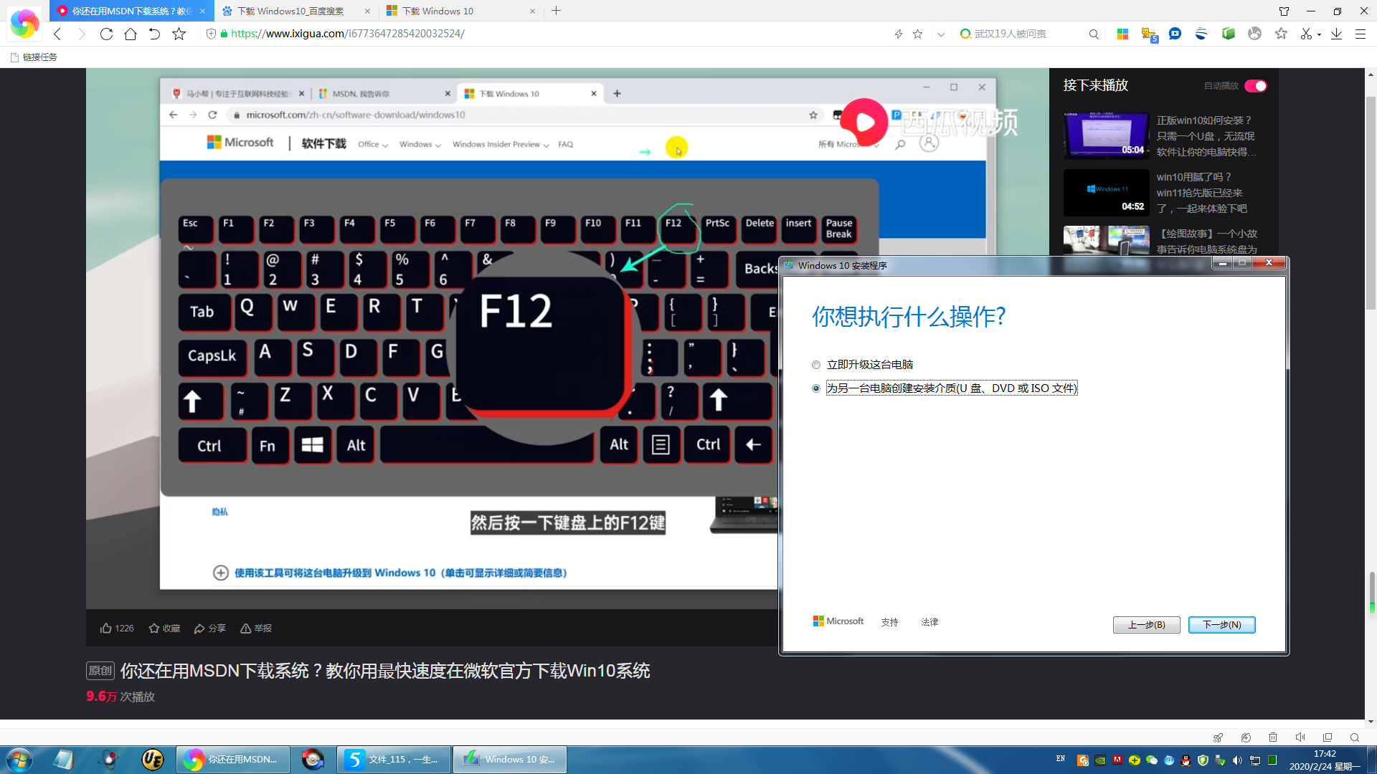Open the Windows Start orb
Viewport: 1377px width, 774px height.
tap(19, 760)
